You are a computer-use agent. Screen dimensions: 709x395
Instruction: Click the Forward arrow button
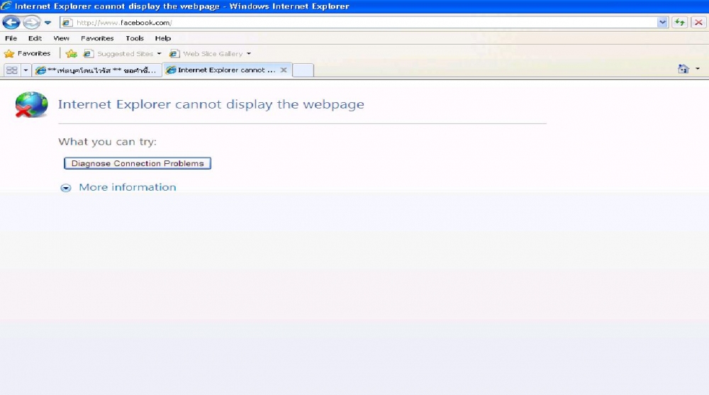click(x=31, y=22)
